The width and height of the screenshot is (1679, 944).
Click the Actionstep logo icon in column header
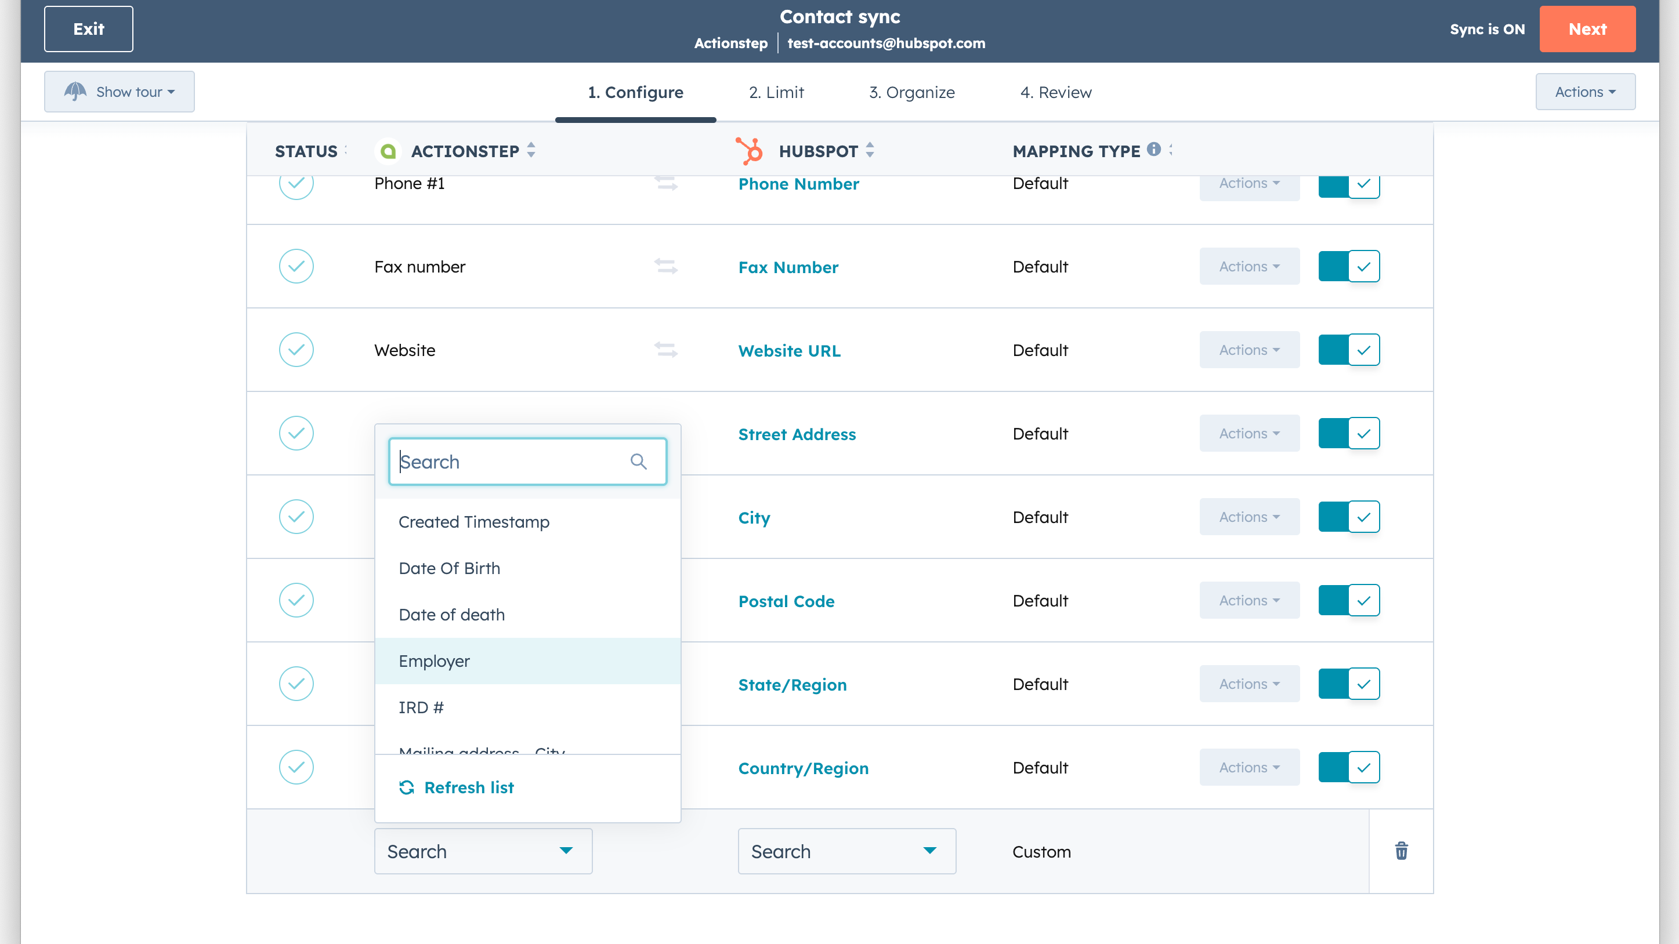389,151
